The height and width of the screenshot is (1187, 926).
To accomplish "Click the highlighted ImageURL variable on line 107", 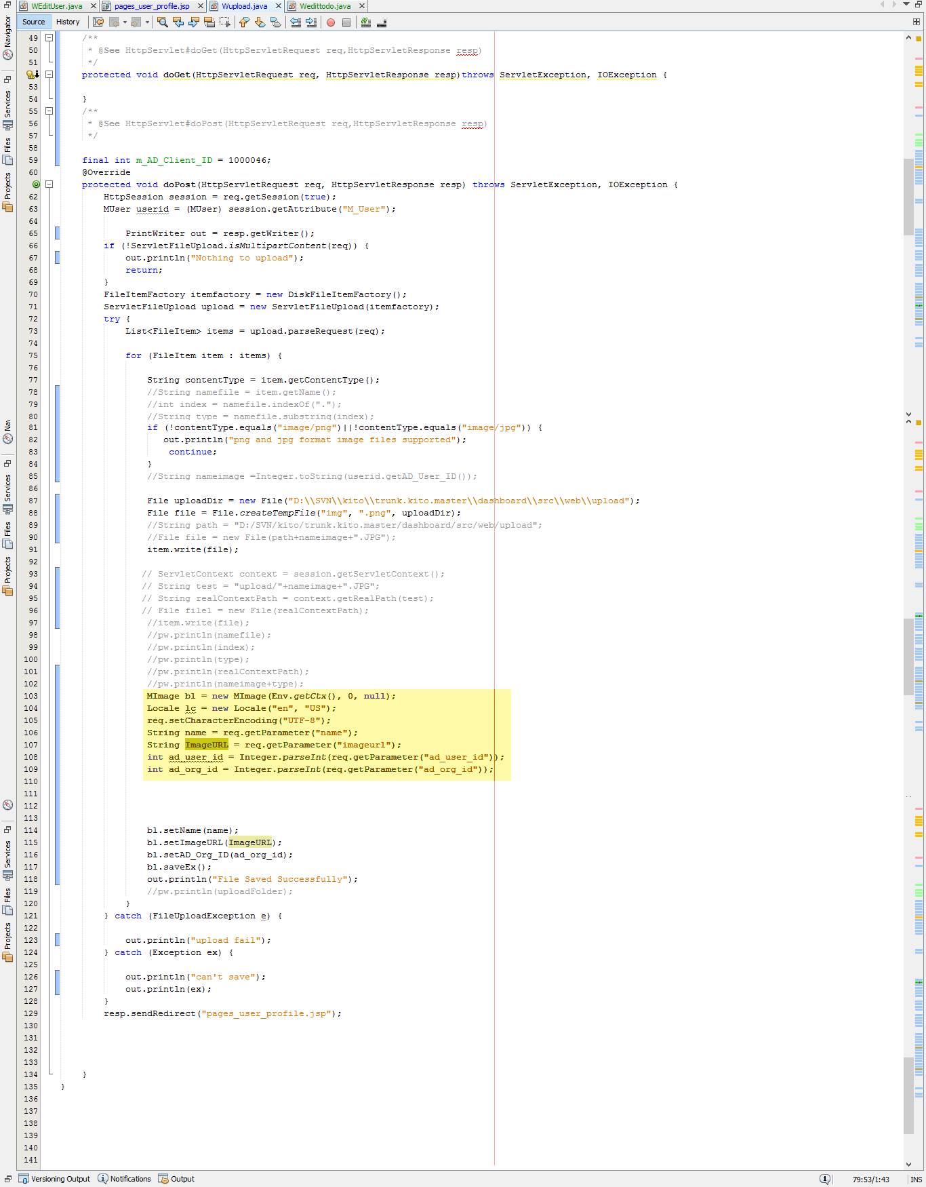I will [x=207, y=745].
